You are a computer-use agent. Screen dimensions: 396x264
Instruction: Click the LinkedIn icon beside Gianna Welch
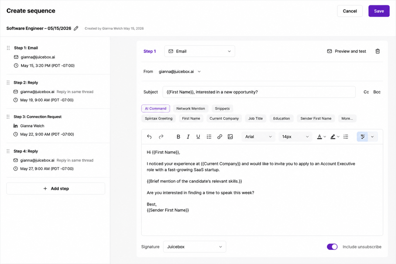16,126
